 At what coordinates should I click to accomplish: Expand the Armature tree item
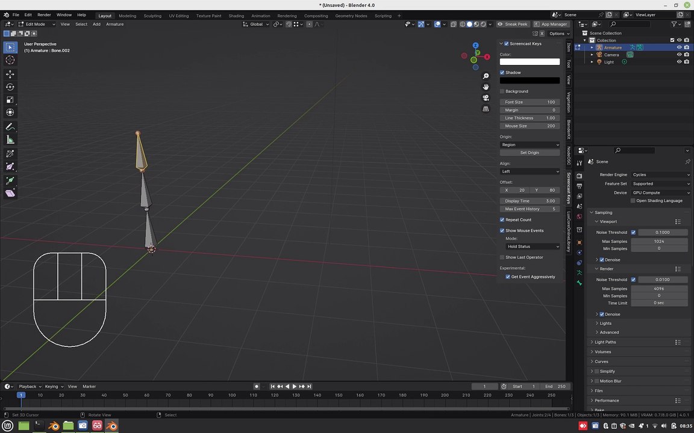coord(592,48)
